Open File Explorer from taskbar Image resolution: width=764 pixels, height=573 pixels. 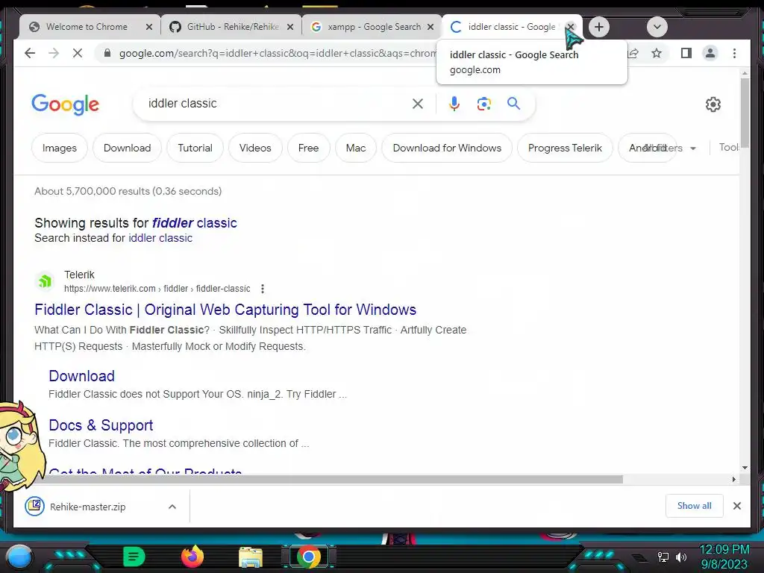click(251, 557)
